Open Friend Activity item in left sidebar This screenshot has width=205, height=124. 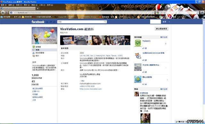coord(38,53)
